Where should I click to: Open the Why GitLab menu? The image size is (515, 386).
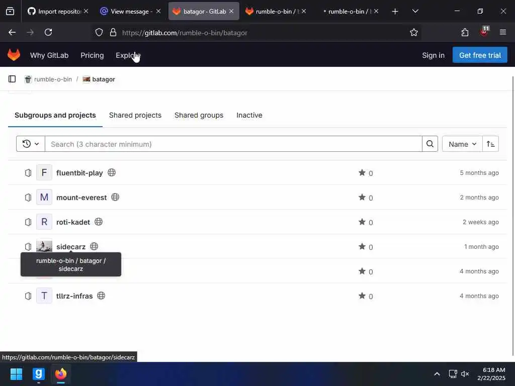(x=49, y=55)
